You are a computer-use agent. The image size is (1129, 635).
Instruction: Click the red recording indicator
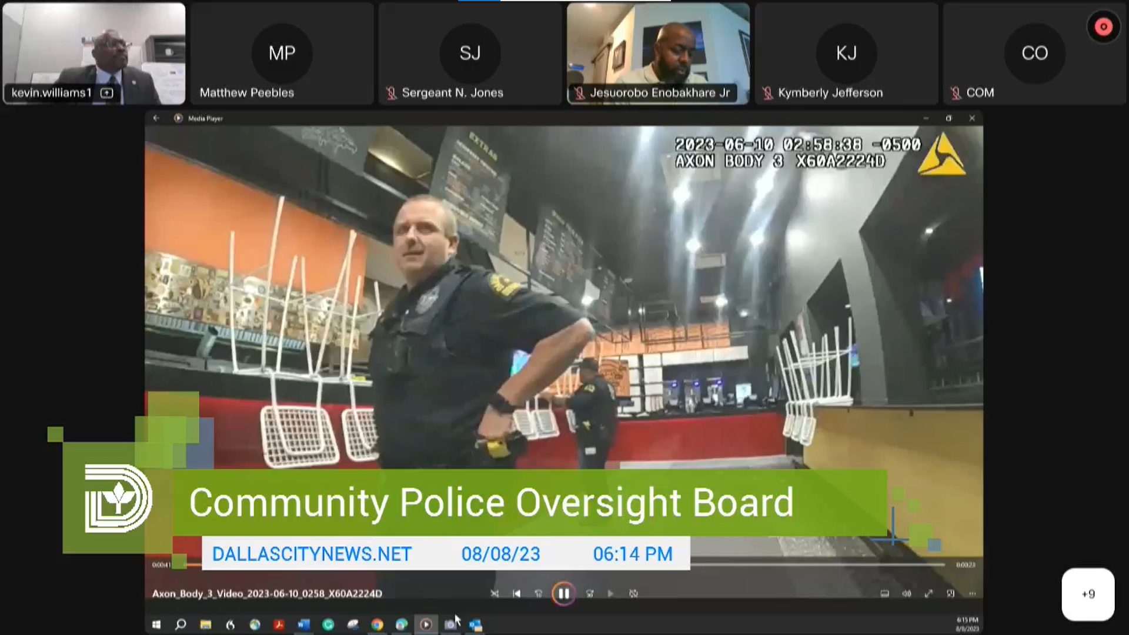(x=1103, y=26)
